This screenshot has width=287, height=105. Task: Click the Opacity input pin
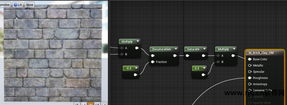click(x=250, y=97)
